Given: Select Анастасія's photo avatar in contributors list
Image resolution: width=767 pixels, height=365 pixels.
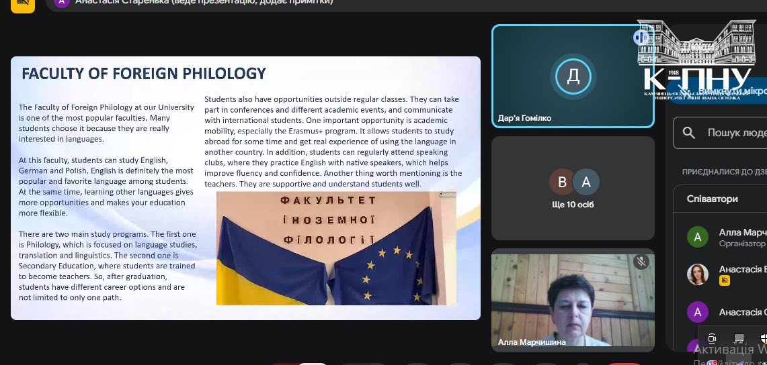Looking at the screenshot, I should pyautogui.click(x=697, y=274).
